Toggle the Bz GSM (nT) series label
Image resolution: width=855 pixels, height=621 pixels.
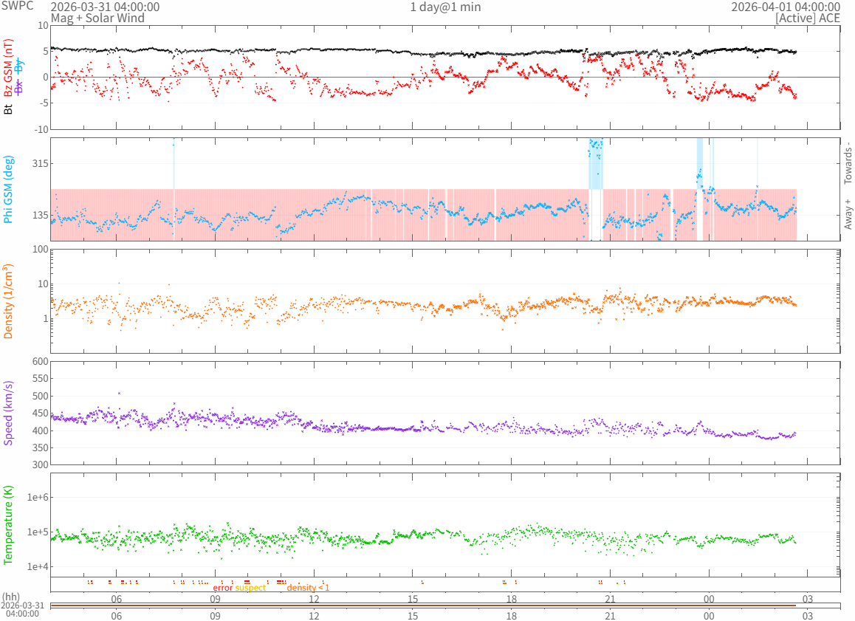pos(8,68)
